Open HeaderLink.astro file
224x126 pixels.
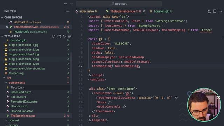[35, 111]
